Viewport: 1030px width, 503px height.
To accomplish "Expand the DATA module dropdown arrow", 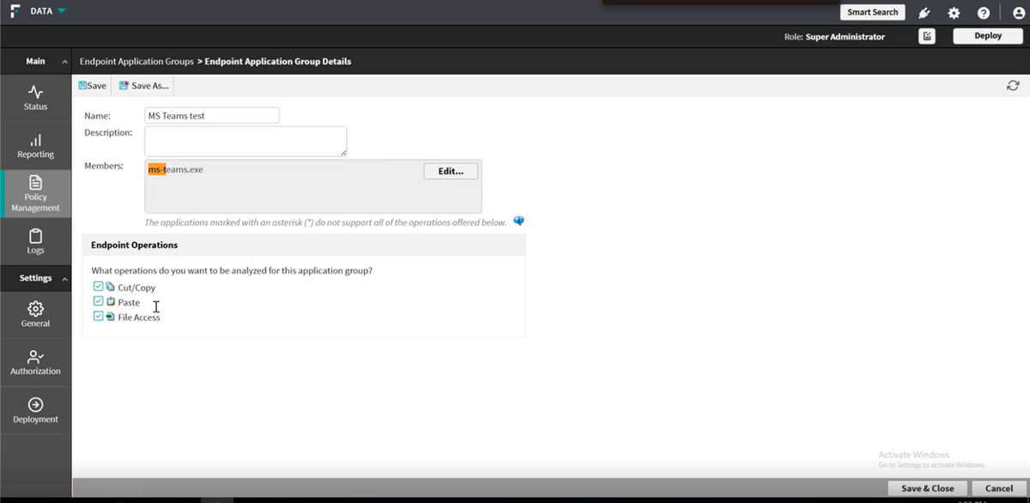I will tap(62, 11).
